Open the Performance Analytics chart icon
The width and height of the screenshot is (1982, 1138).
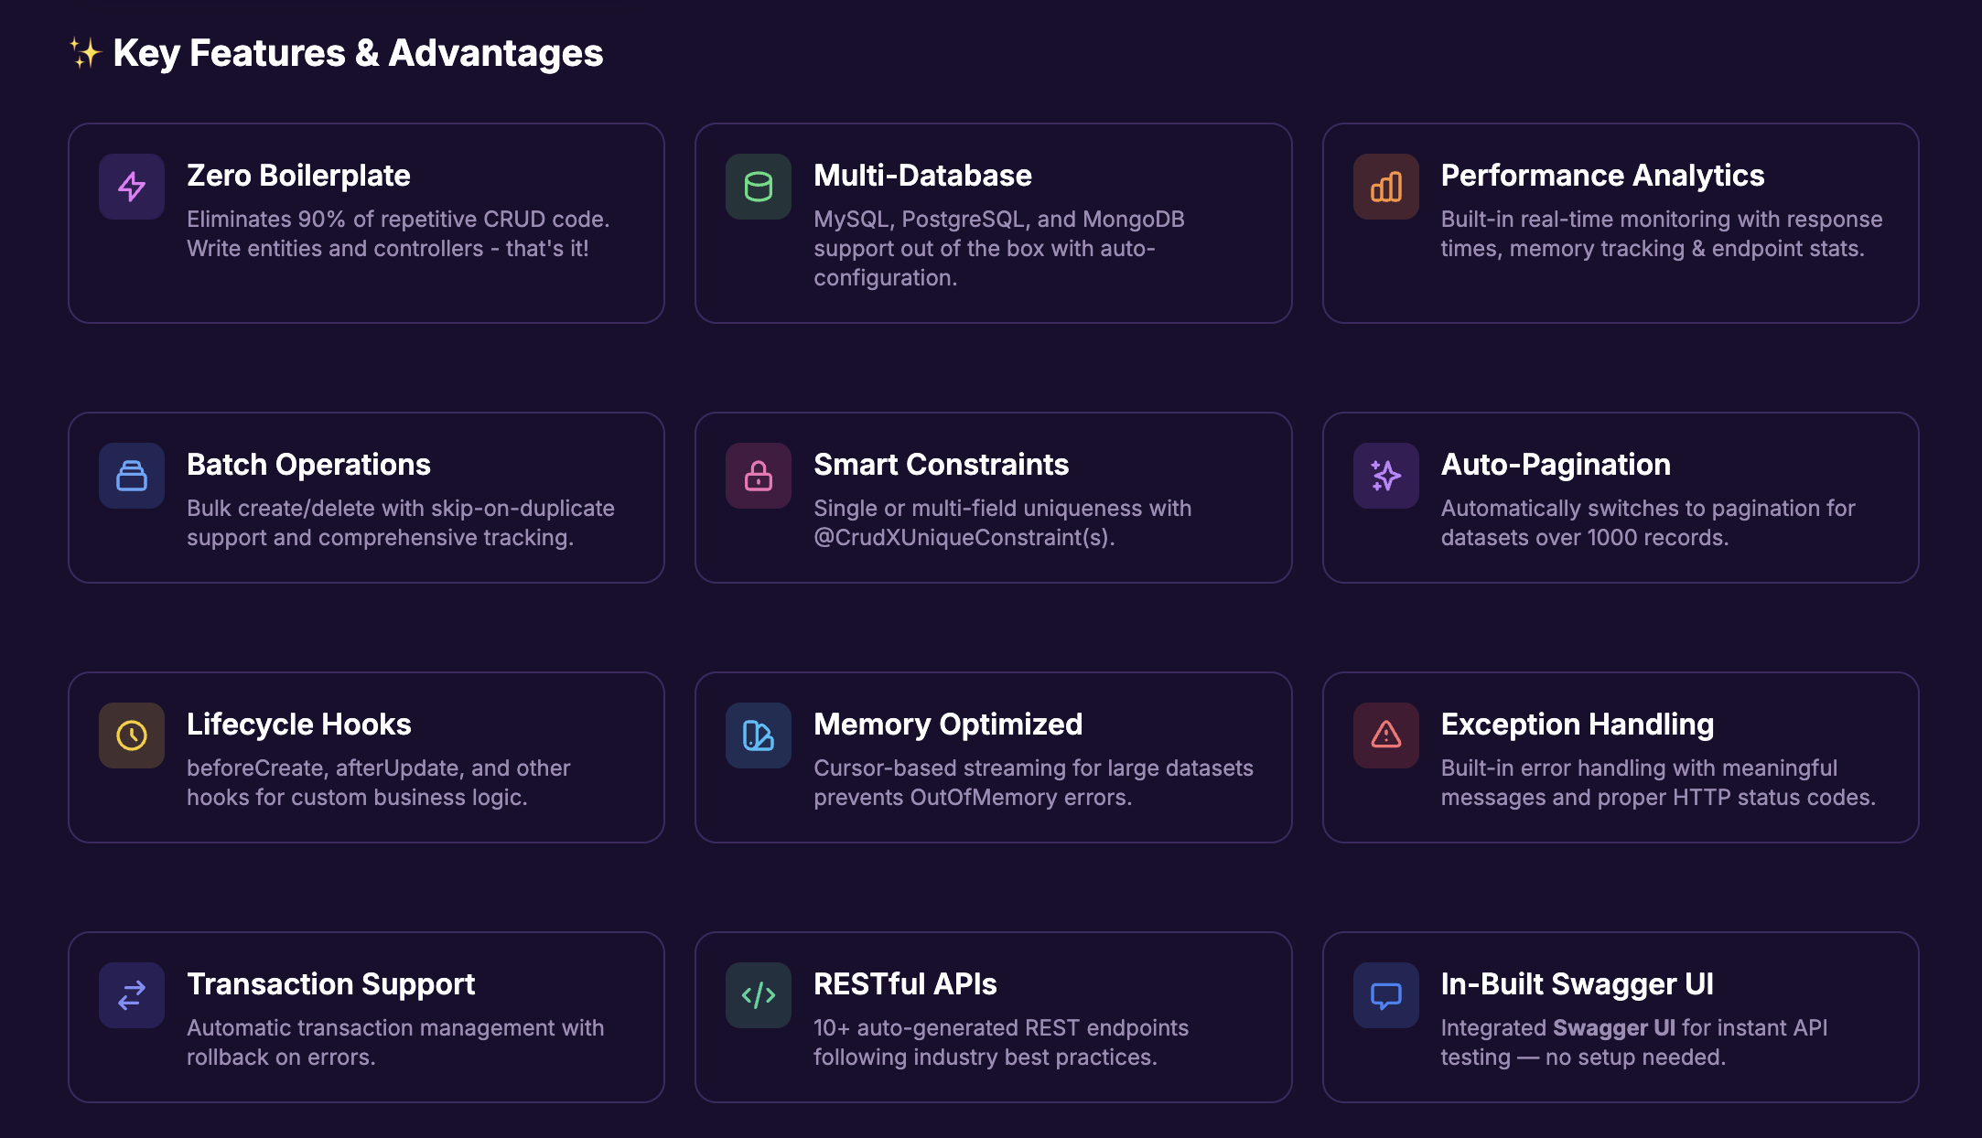pyautogui.click(x=1384, y=187)
